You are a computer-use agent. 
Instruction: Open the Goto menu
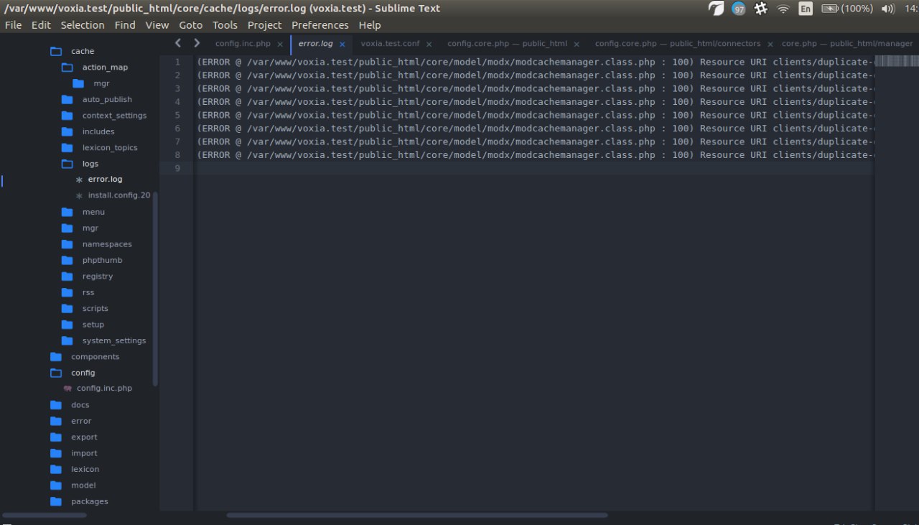tap(191, 25)
